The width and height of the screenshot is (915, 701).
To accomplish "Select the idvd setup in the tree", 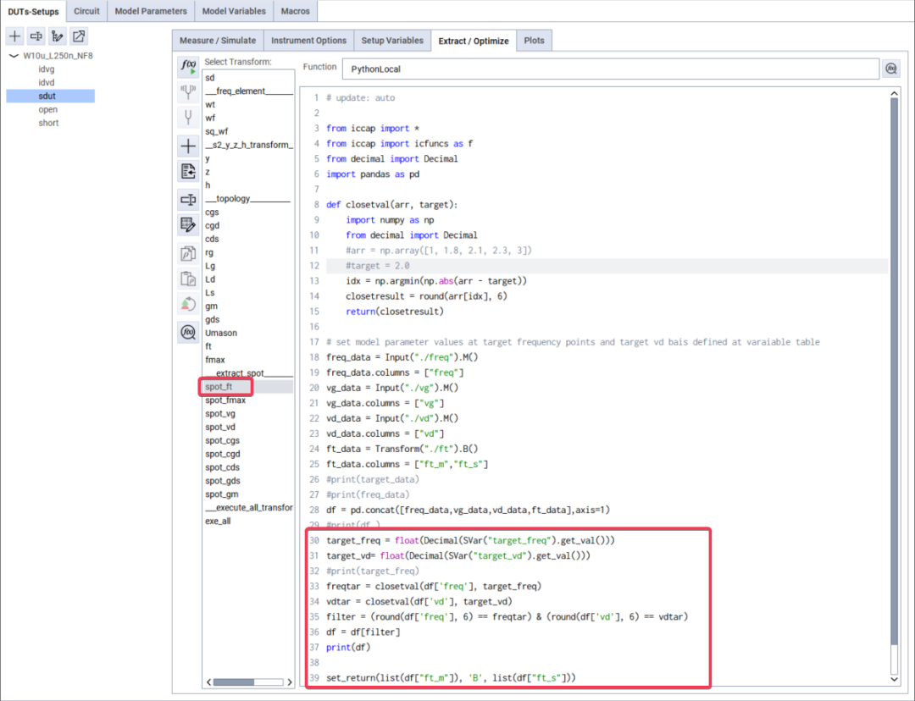I will 47,83.
